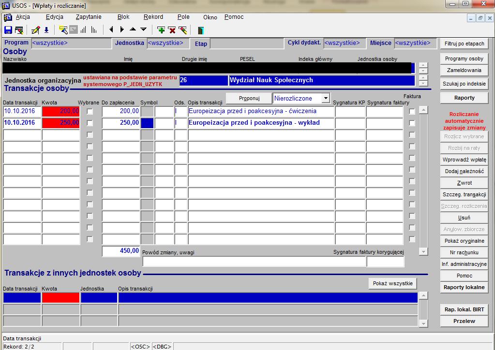
Task: Select the red 200,00 Kwota cell
Action: coord(60,111)
